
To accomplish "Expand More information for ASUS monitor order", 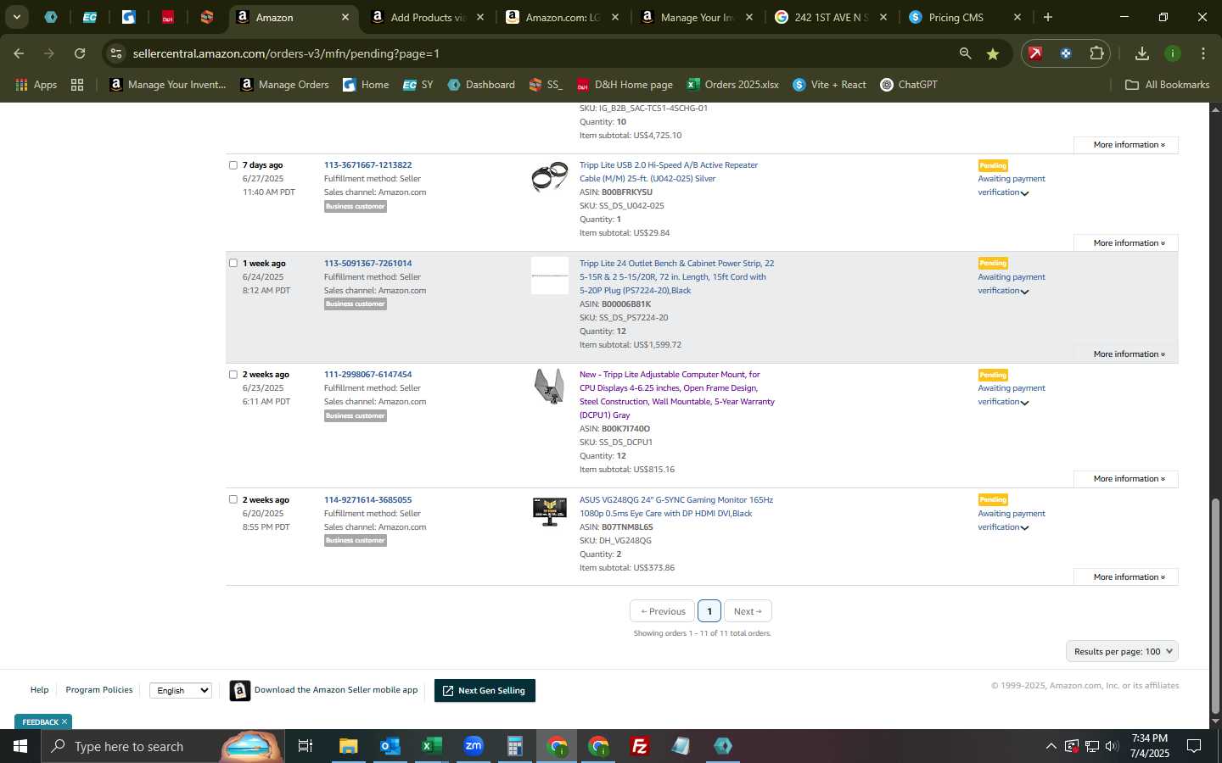I will [x=1126, y=576].
